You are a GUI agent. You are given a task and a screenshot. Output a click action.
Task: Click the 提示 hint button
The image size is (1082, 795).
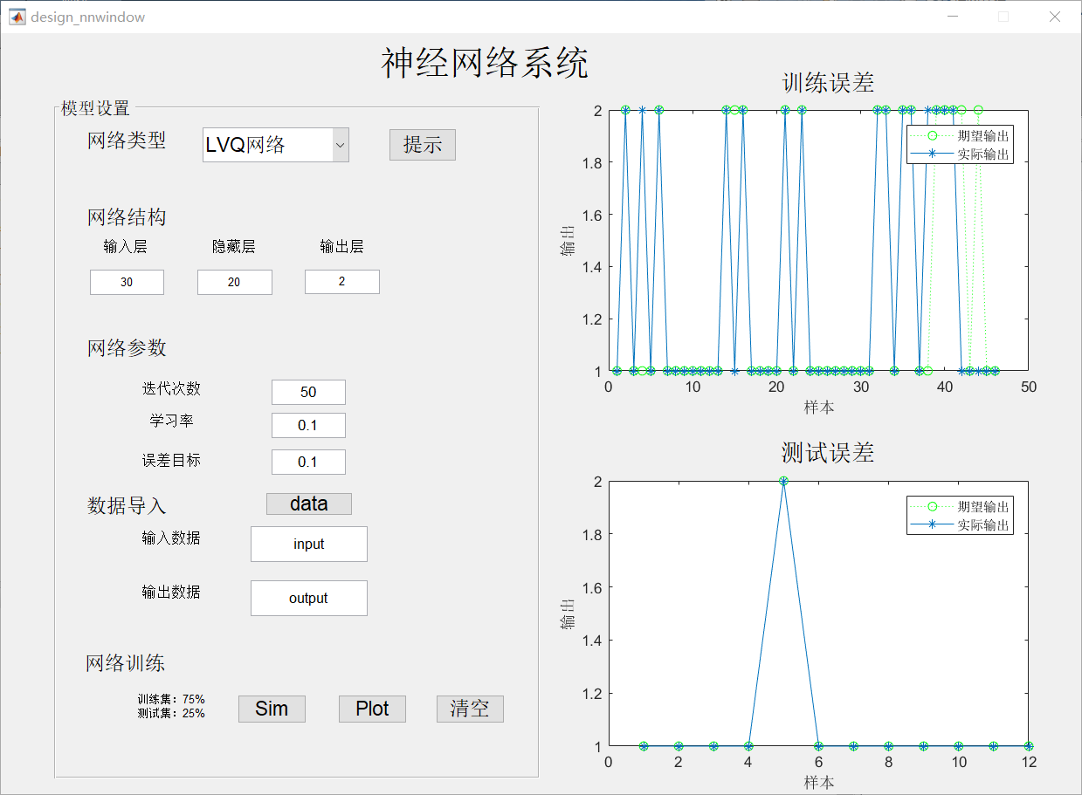point(422,144)
